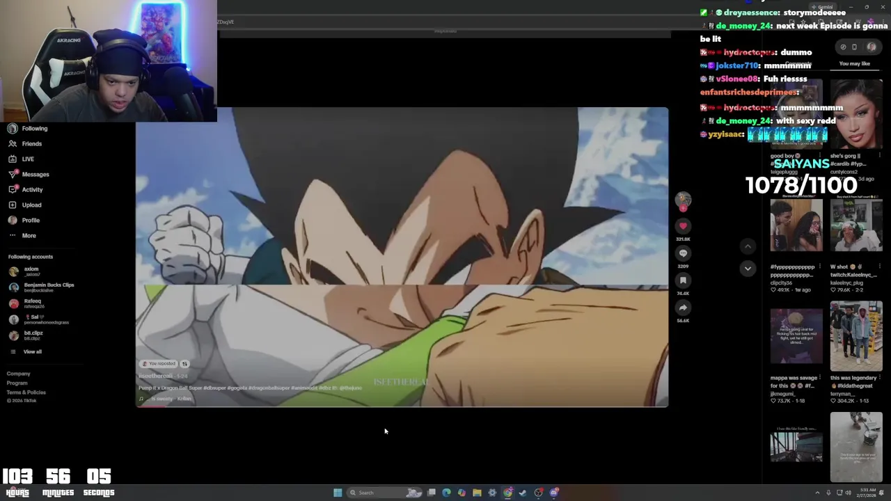Open Rafeeq's account
The height and width of the screenshot is (501, 891).
point(26,303)
